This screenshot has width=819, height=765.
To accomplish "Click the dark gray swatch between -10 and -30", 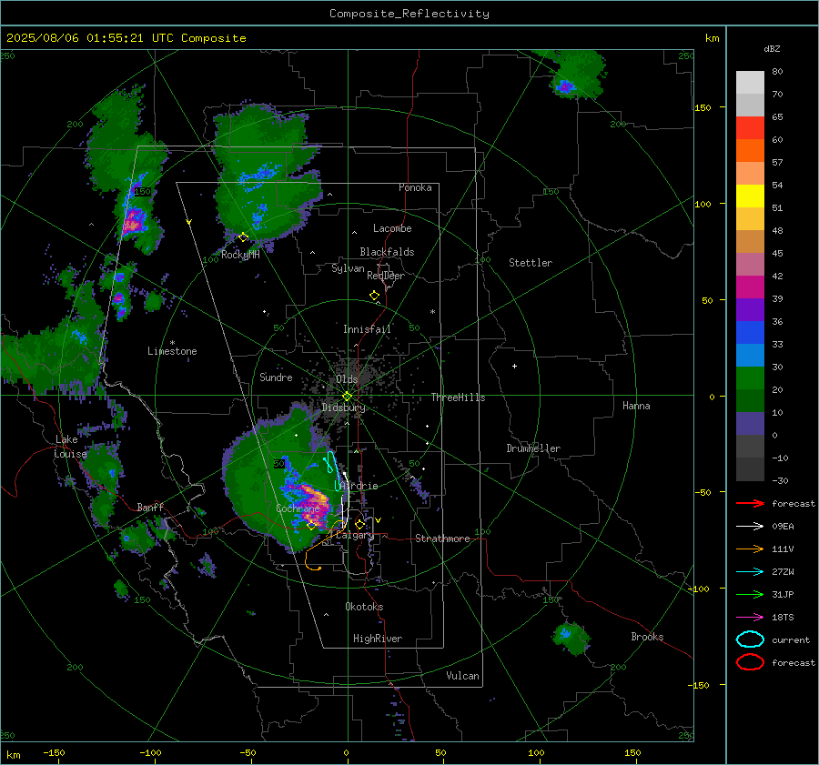I will coord(750,469).
